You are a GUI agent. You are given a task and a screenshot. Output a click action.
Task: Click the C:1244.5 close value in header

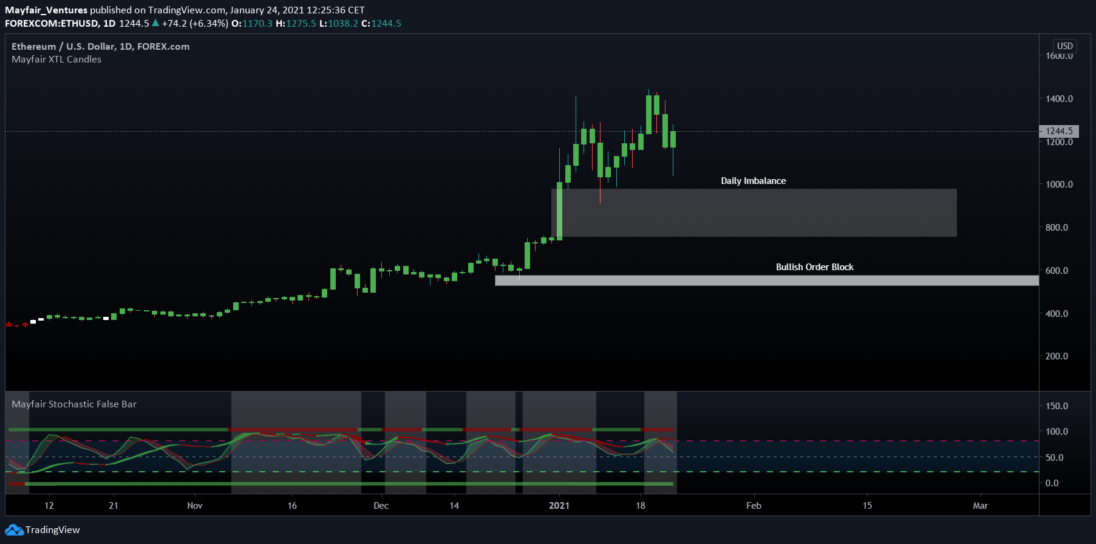pos(381,24)
